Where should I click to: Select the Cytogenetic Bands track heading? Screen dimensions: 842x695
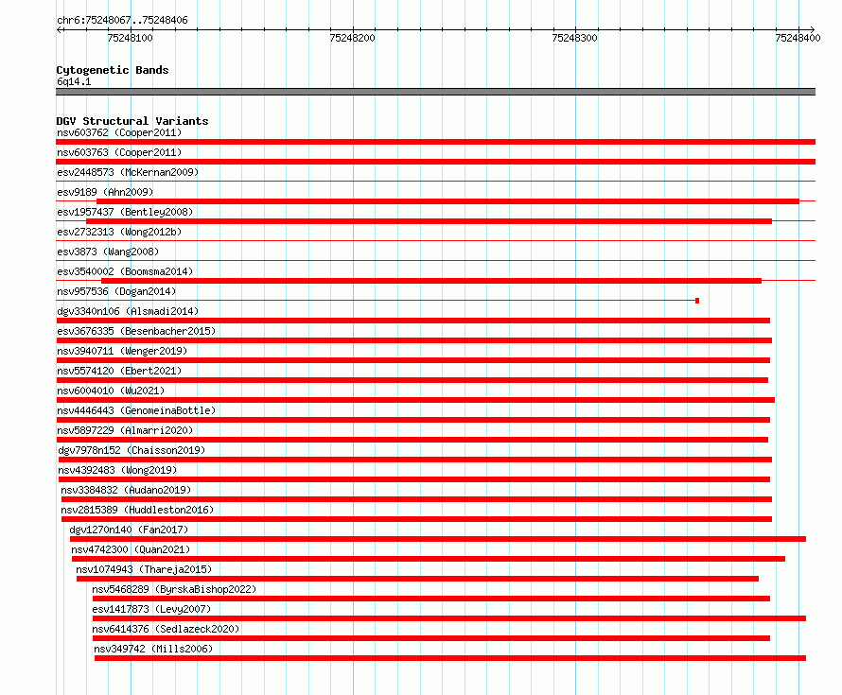[113, 70]
